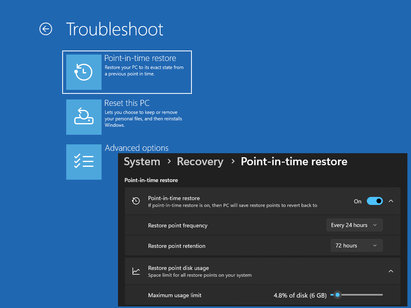Click 'Restore your PC to its exact state' description
Viewport: 411px width, 308px height.
click(x=144, y=71)
